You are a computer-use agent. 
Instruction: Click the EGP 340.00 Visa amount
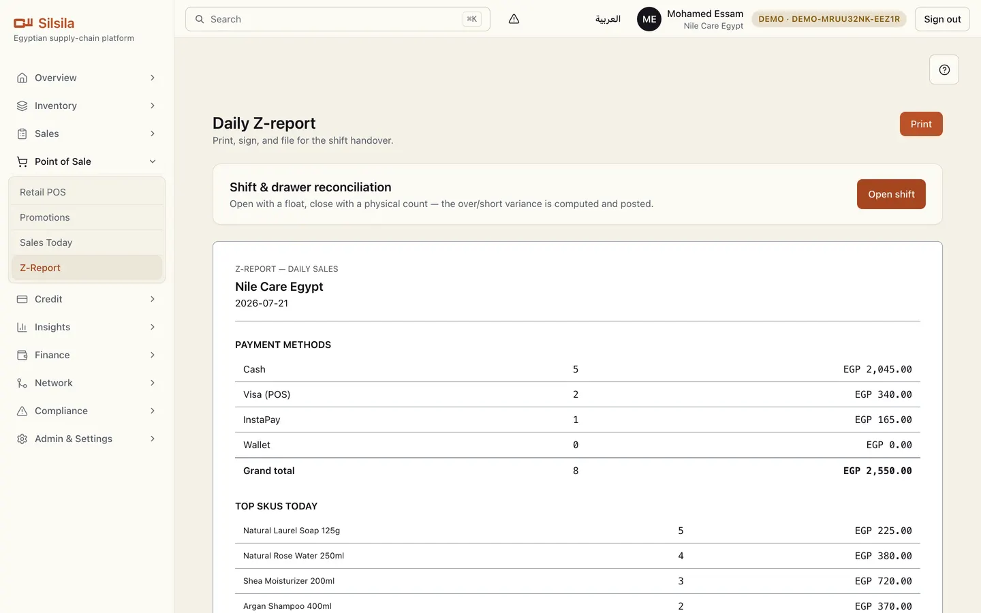[883, 394]
